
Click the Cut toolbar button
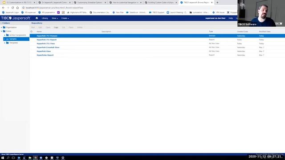63,28
